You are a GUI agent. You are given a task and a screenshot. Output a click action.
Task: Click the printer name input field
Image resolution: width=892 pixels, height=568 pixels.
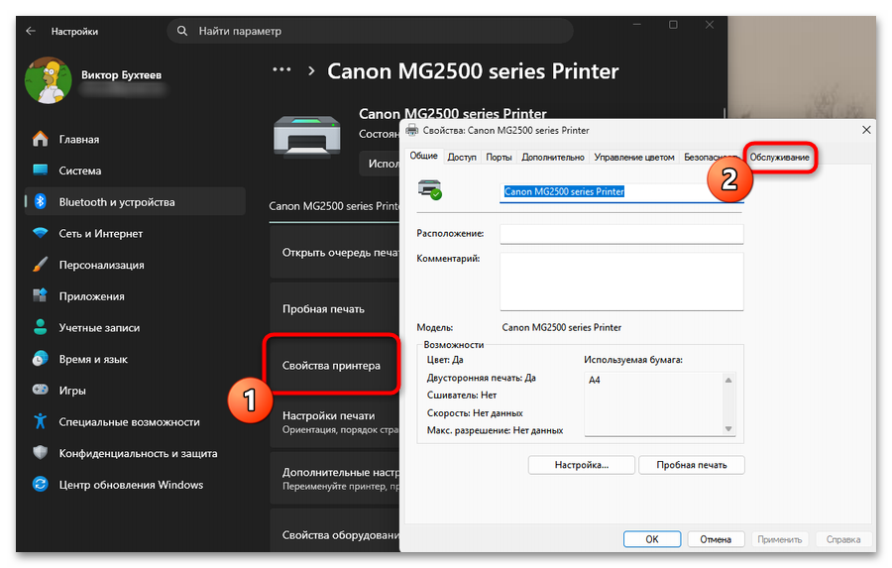(x=621, y=192)
